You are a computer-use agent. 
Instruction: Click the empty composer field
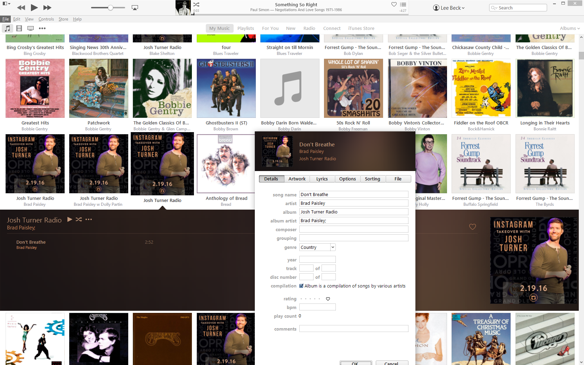[x=354, y=229]
